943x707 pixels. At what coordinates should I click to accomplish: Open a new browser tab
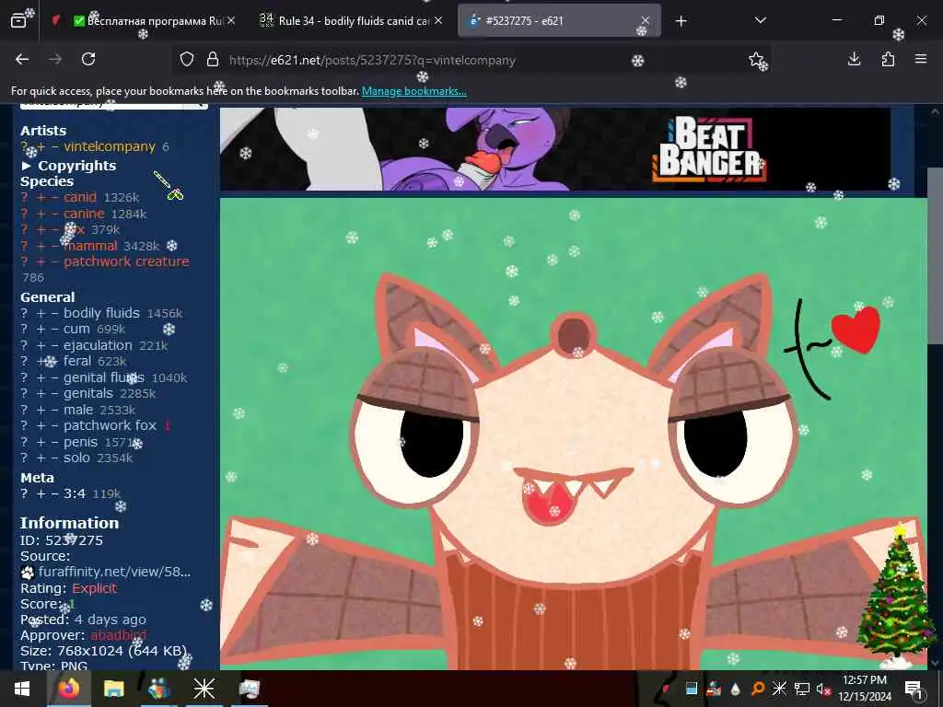tap(681, 21)
